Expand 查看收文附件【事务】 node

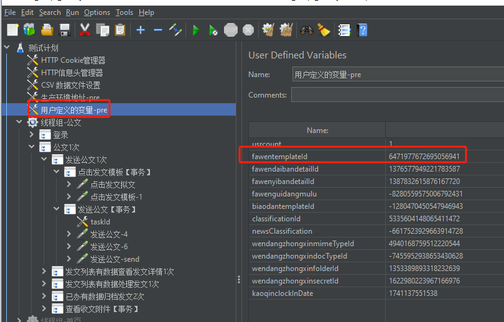44,308
